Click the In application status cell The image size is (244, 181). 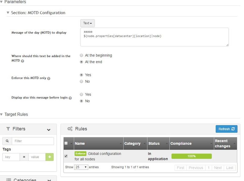158,156
